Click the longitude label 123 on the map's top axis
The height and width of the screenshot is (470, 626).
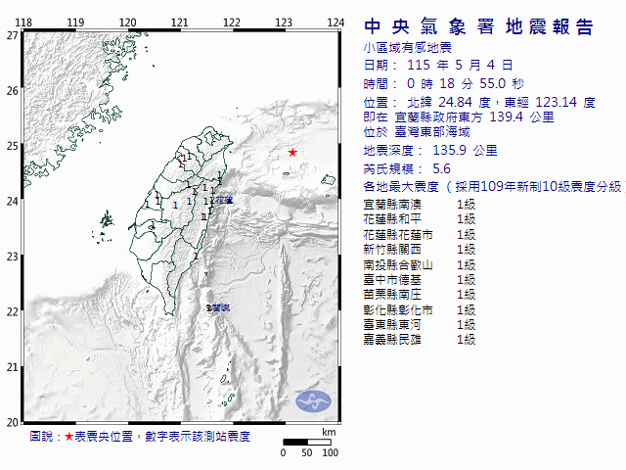pyautogui.click(x=284, y=23)
